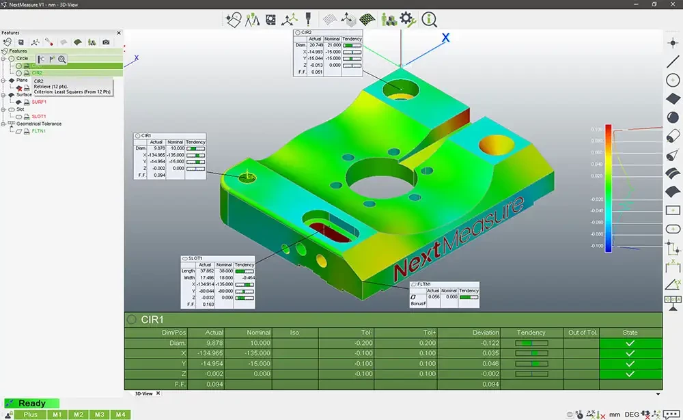The image size is (683, 420).
Task: Click the deviation color scale bar
Action: point(608,188)
